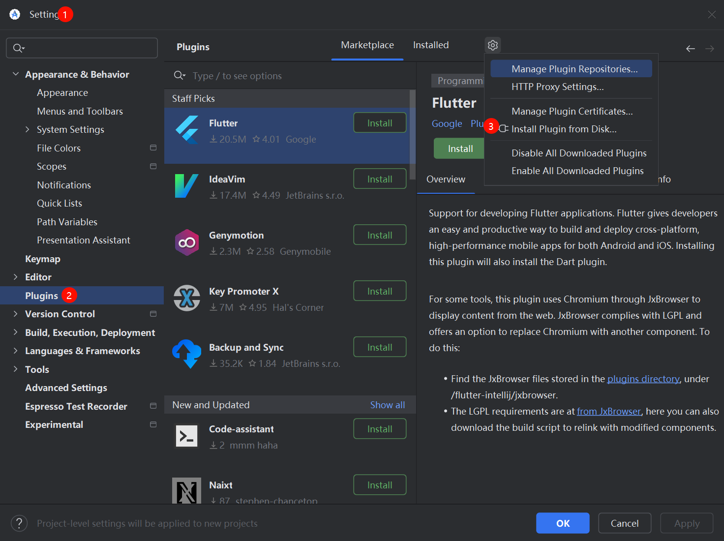Switch to the Installed plugins tab
Screen dimensions: 724x541
click(431, 45)
